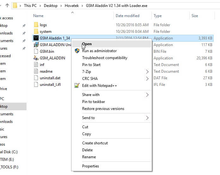Click the pin icon beside Downloads shortcut
The height and width of the screenshot is (175, 220).
[24, 33]
